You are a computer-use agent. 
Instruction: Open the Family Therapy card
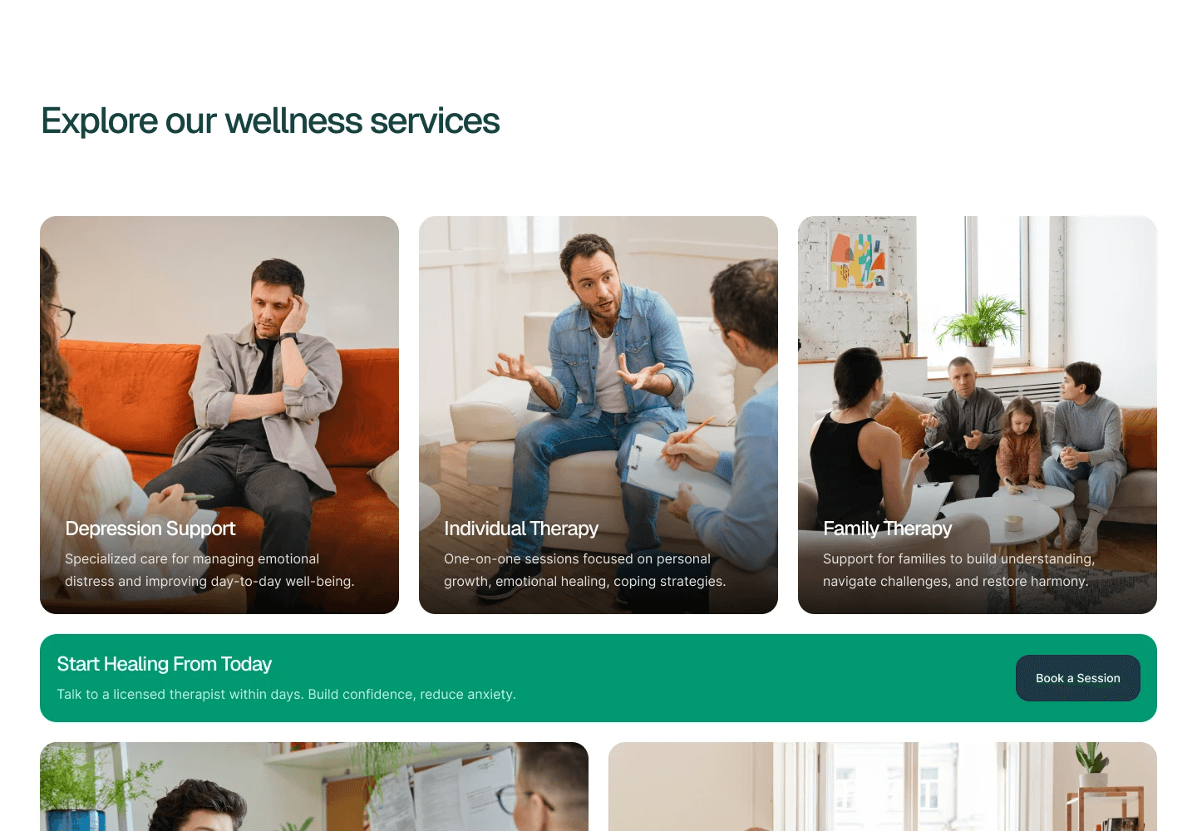click(978, 415)
